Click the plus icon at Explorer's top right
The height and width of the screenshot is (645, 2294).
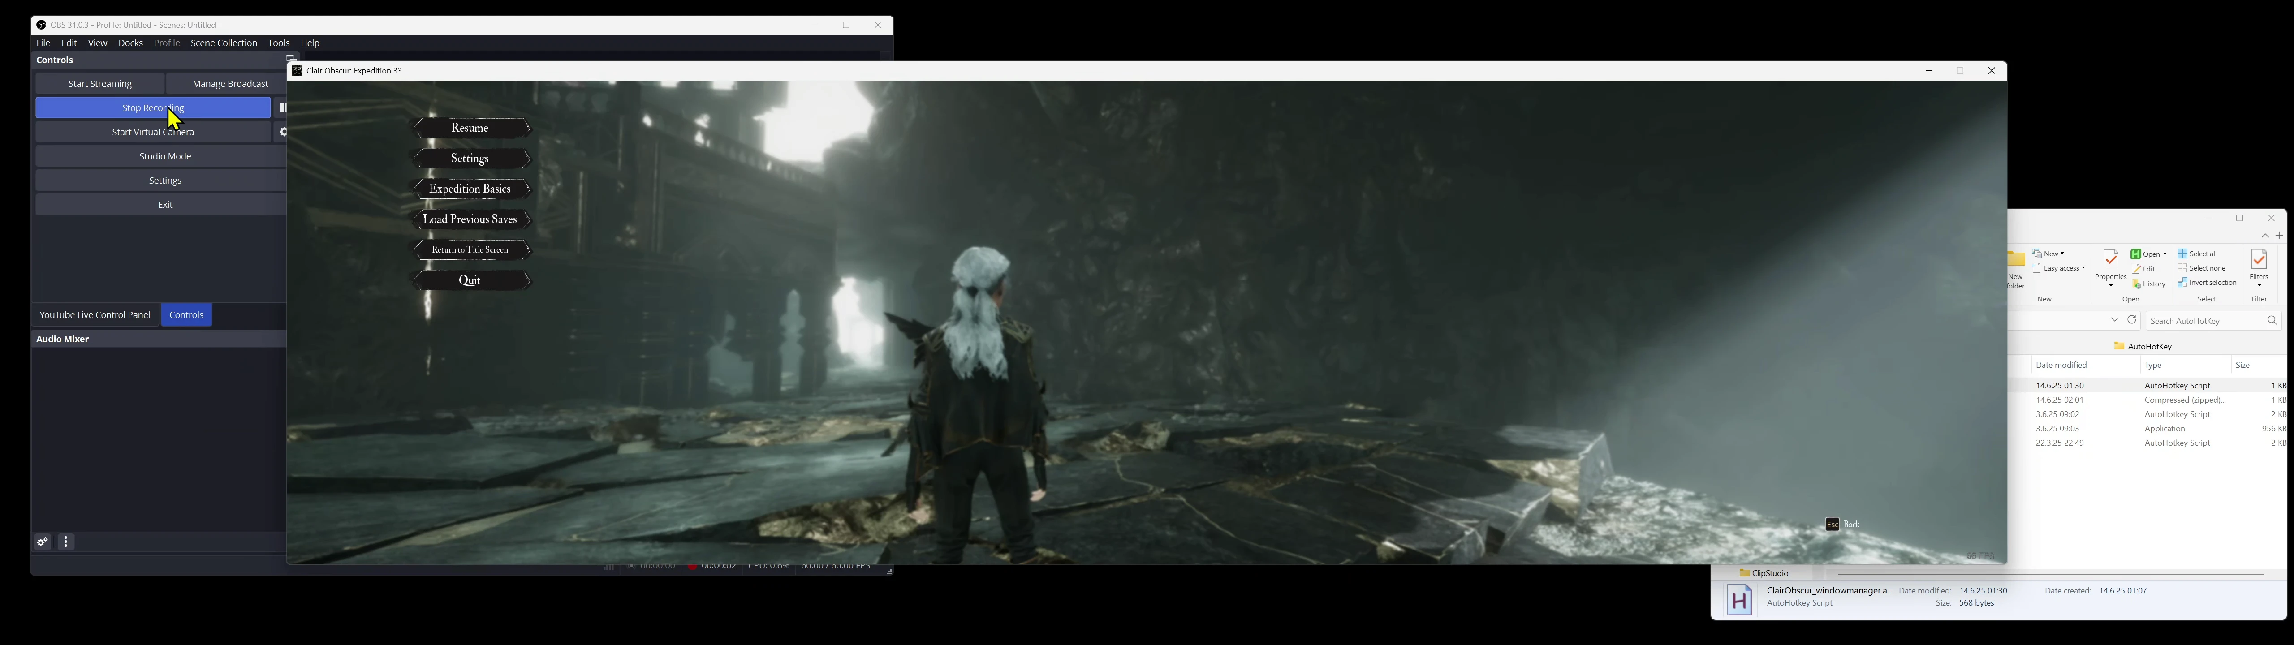[2280, 236]
